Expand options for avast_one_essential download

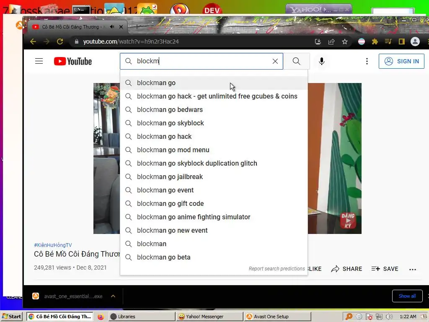tap(113, 296)
